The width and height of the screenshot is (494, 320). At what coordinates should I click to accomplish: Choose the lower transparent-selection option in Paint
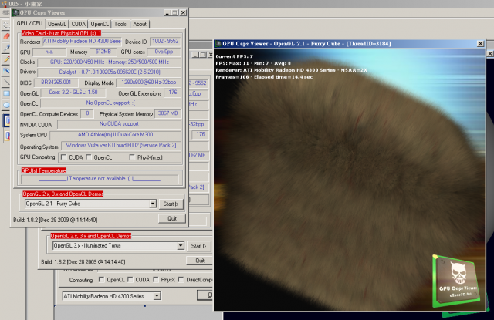click(7, 136)
